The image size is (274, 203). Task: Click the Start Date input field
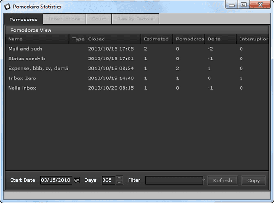[x=56, y=180]
